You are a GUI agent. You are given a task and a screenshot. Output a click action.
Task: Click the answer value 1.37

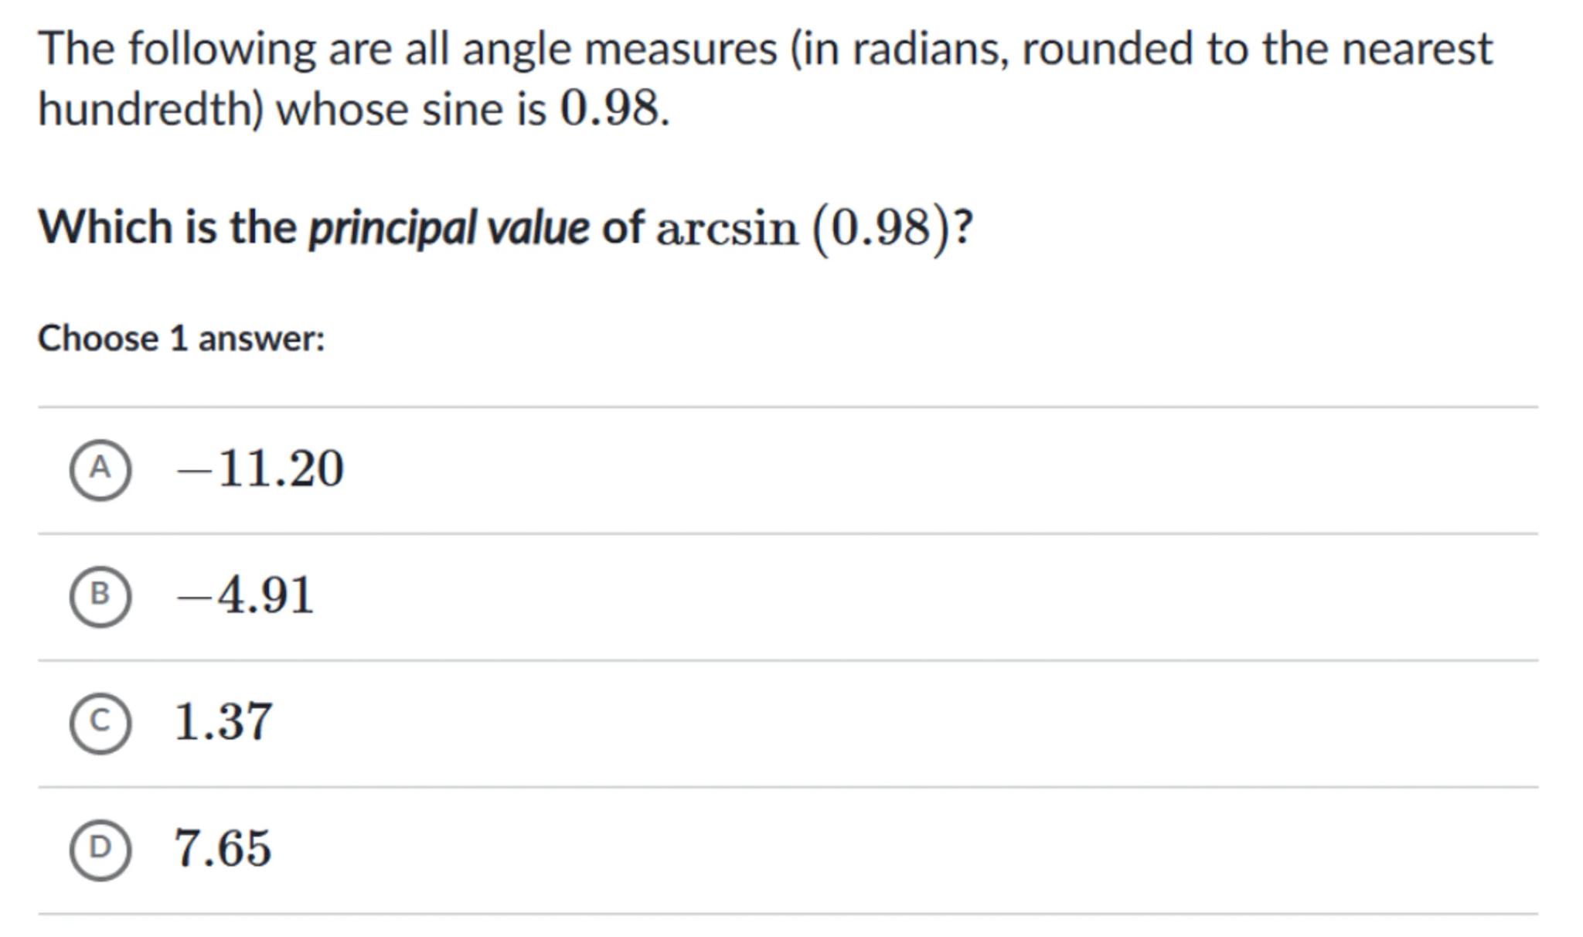223,723
